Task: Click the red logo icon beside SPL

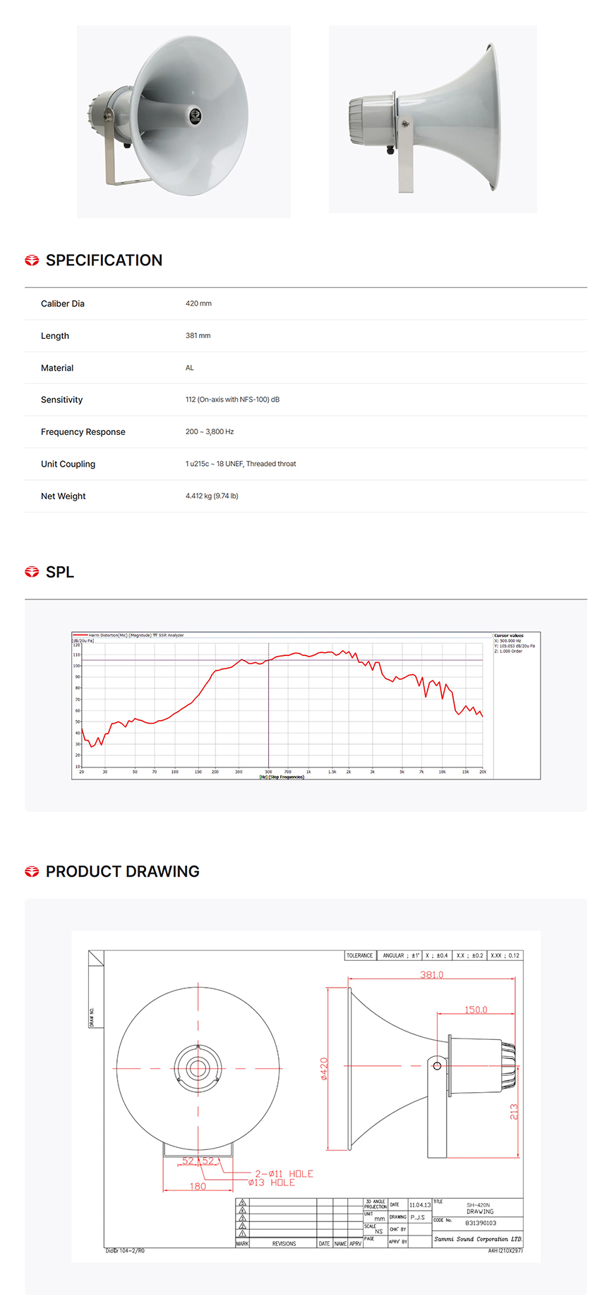Action: click(x=32, y=572)
